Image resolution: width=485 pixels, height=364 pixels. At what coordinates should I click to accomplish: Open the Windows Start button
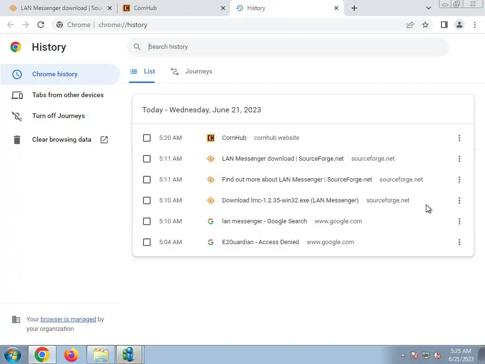(13, 355)
